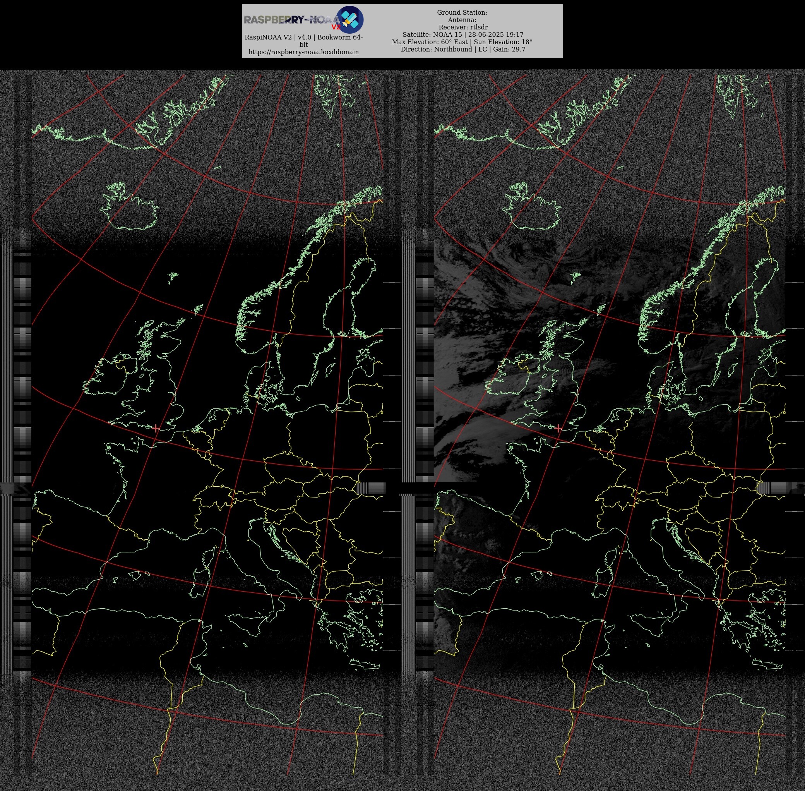Screen dimensions: 805x791
Task: Click the round satellite logo icon
Action: click(x=350, y=19)
